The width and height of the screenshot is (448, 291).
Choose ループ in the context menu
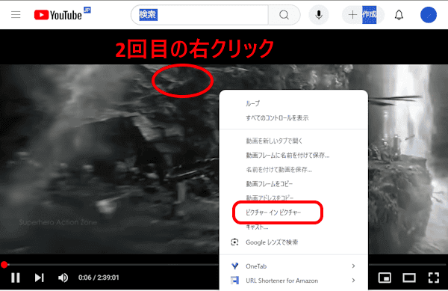293,103
